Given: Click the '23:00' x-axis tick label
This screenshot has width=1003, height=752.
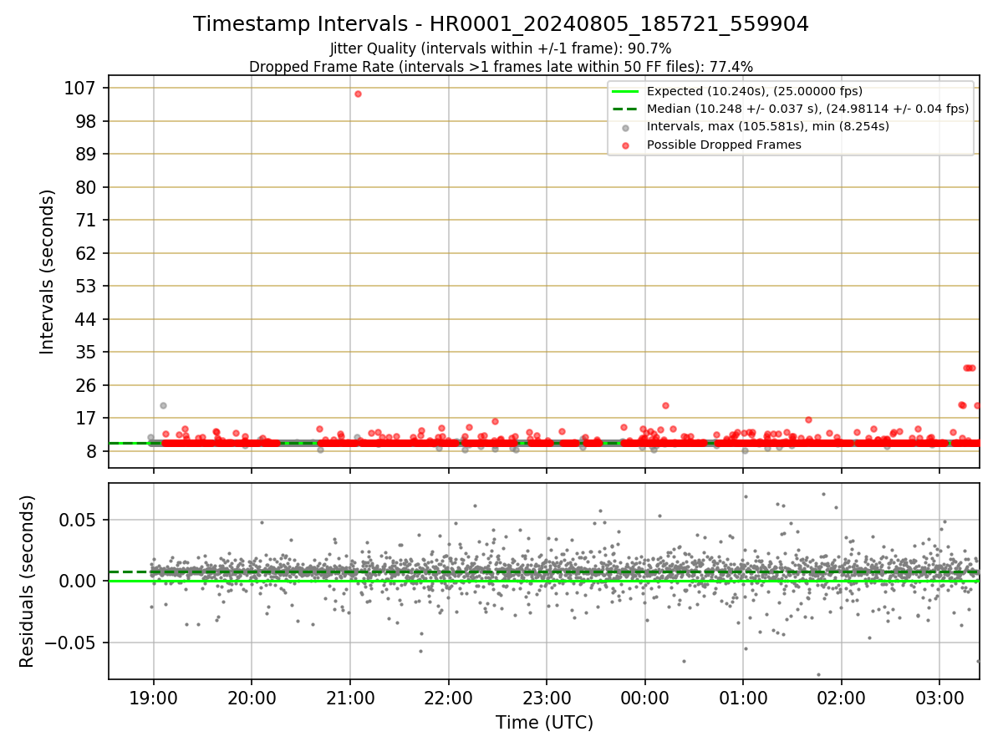Looking at the screenshot, I should point(547,697).
